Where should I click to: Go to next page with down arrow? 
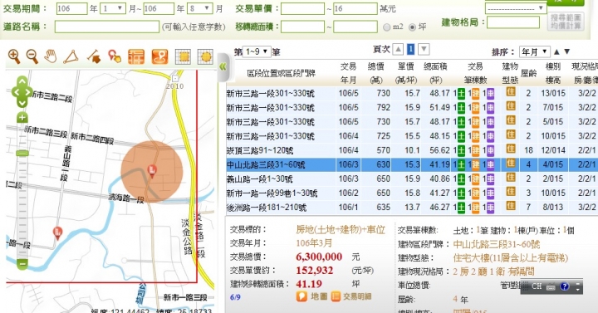tap(424, 49)
